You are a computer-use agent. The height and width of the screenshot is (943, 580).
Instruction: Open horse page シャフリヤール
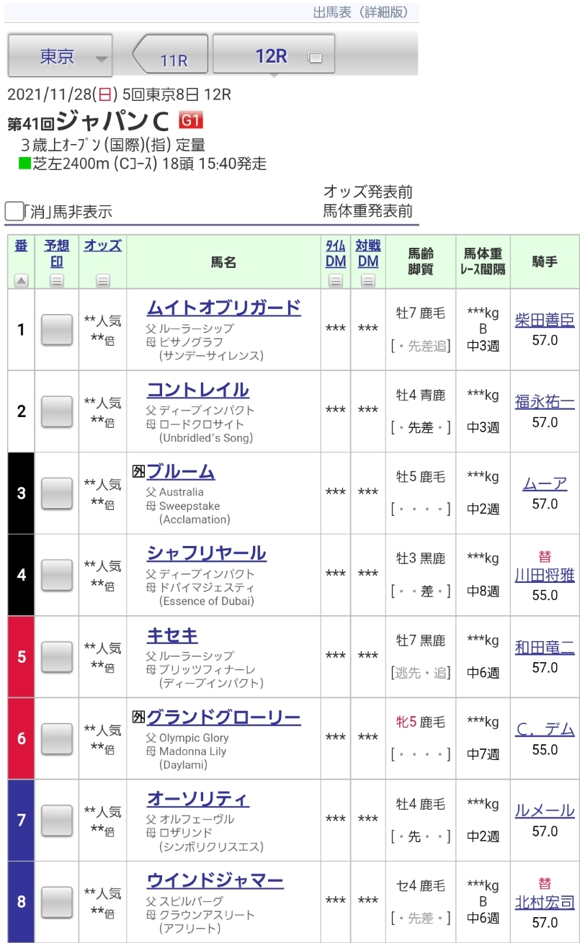click(207, 553)
